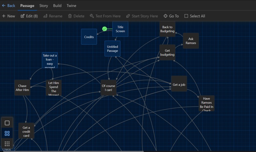Click the Rename toolbar button
This screenshot has height=152, width=256.
[x=53, y=16]
